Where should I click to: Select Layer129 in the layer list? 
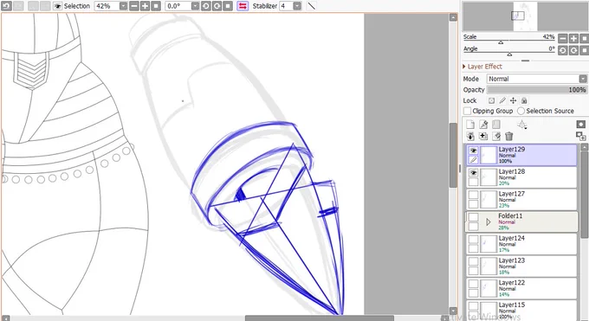(x=521, y=155)
